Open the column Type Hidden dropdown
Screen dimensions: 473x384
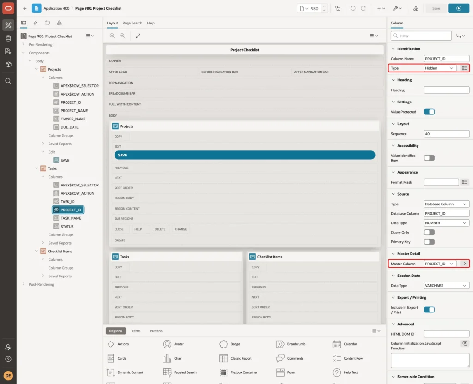tap(440, 68)
